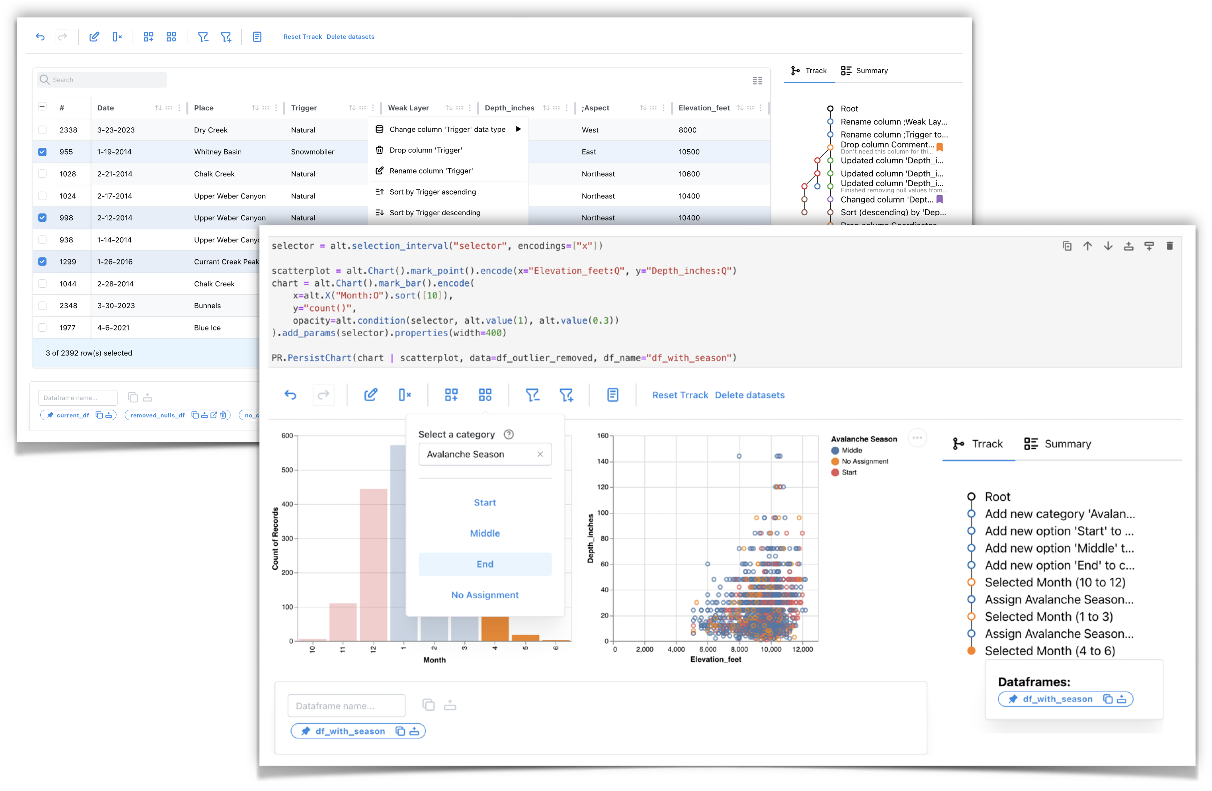Screen dimensions: 1212x791
Task: Click the Start legend color swatch
Action: 835,473
